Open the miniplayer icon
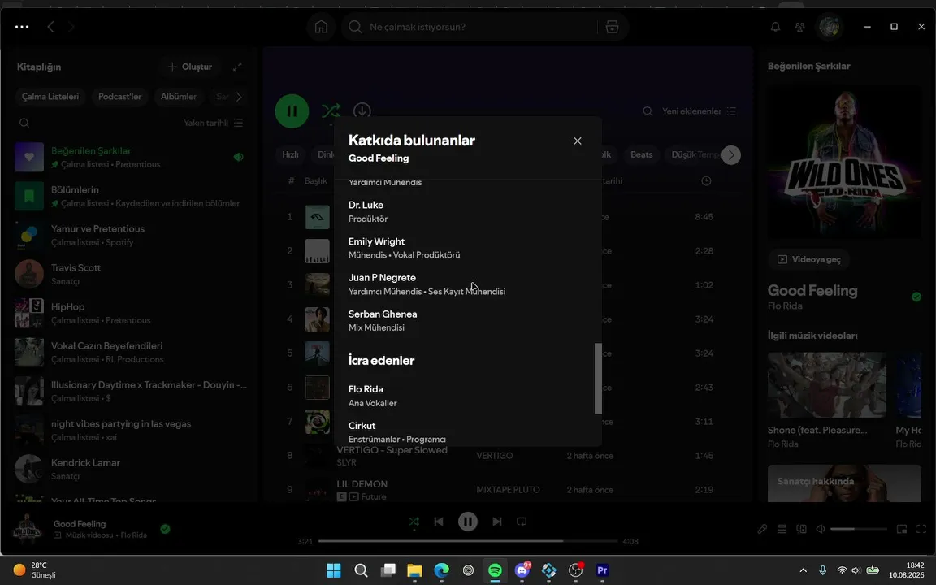Viewport: 936px width, 585px height. 902,529
